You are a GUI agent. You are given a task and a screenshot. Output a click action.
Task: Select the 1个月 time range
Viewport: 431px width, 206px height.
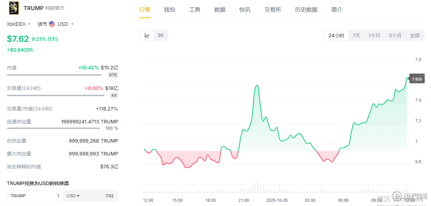click(x=374, y=36)
